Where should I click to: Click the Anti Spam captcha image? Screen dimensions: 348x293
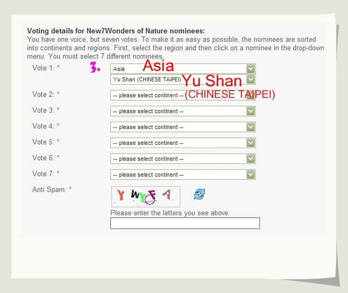[146, 196]
